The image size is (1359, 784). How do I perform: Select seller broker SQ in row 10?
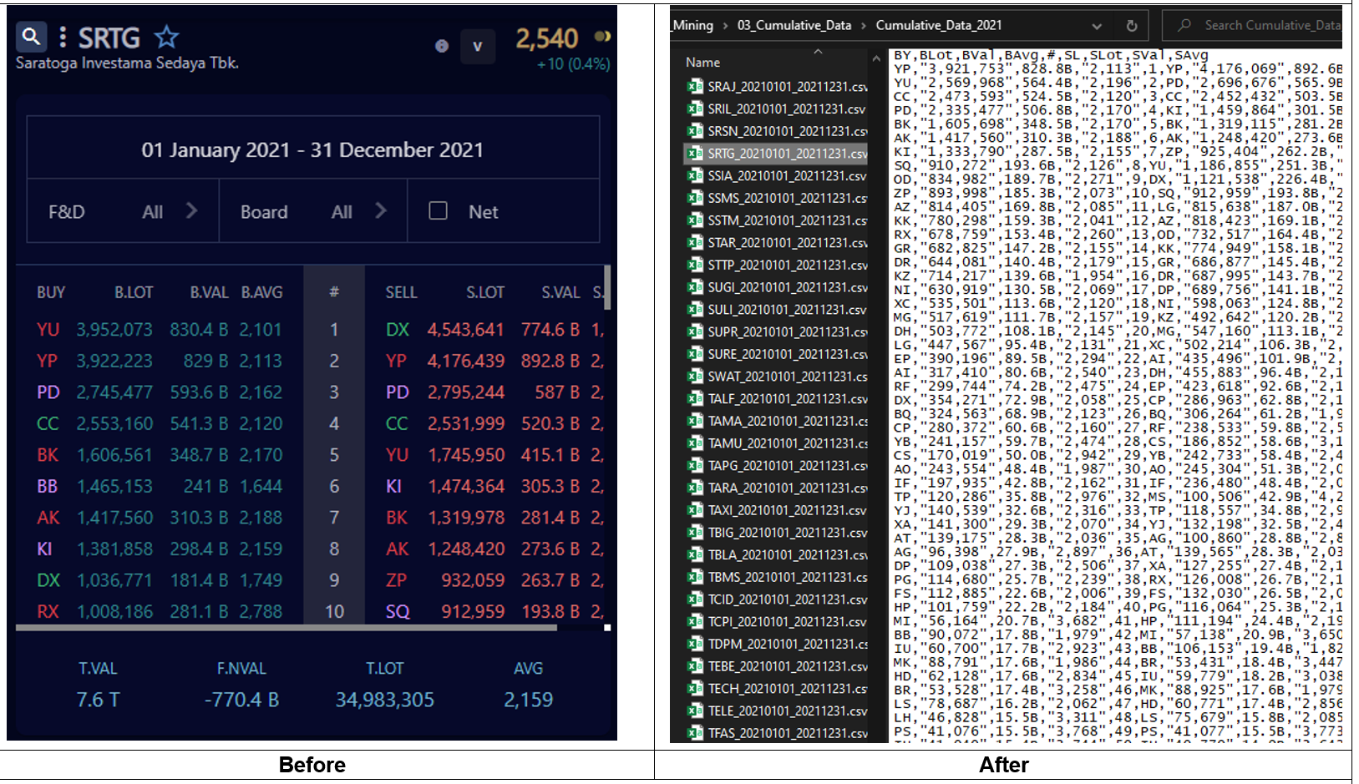398,611
